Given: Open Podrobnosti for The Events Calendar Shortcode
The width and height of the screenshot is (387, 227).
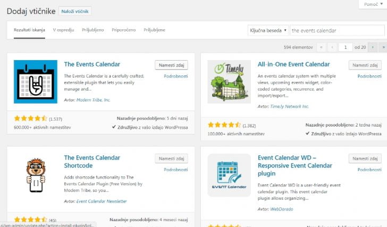Looking at the screenshot, I should tap(176, 170).
